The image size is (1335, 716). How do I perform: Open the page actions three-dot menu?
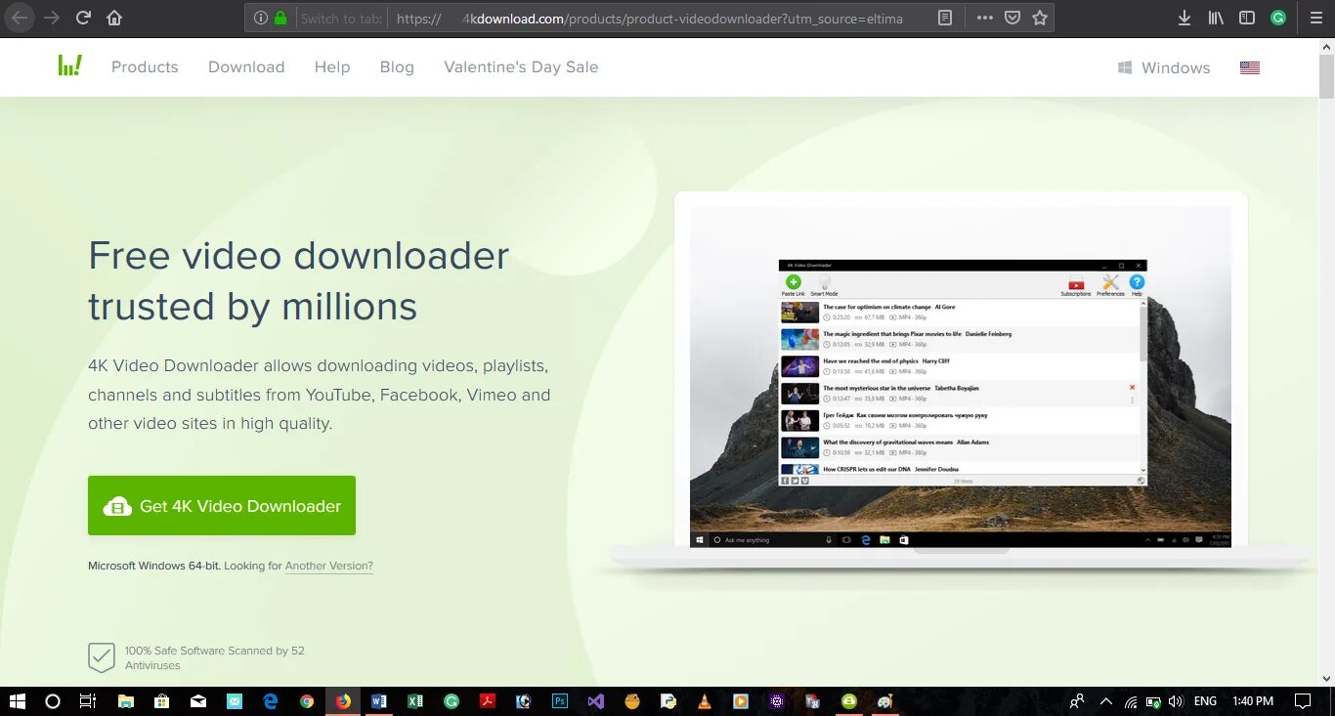pyautogui.click(x=985, y=18)
